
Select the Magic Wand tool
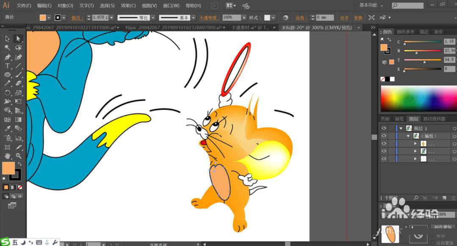7,47
